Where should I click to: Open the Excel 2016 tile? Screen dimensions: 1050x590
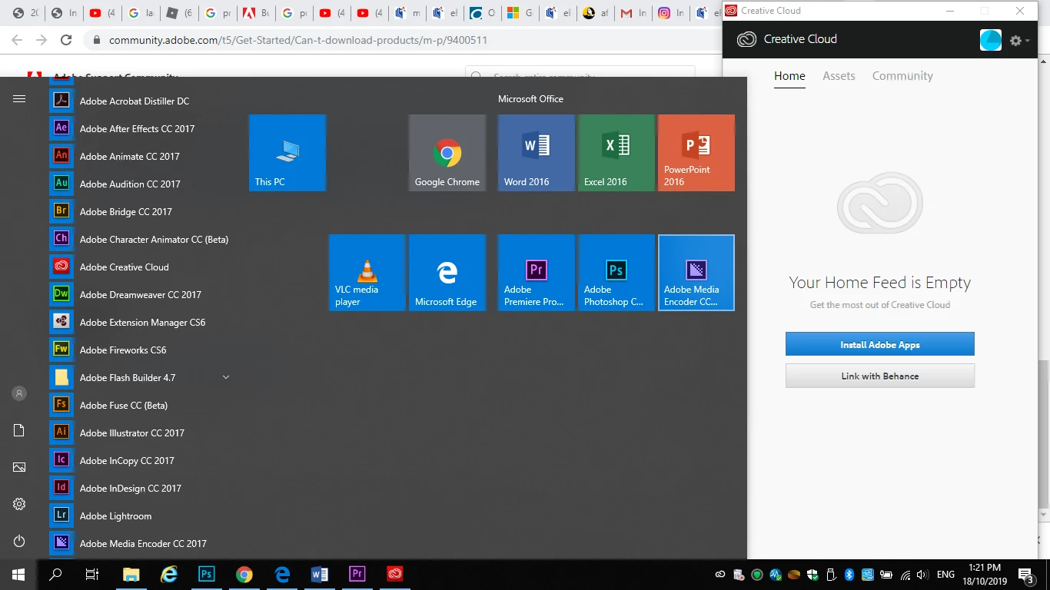pos(616,153)
